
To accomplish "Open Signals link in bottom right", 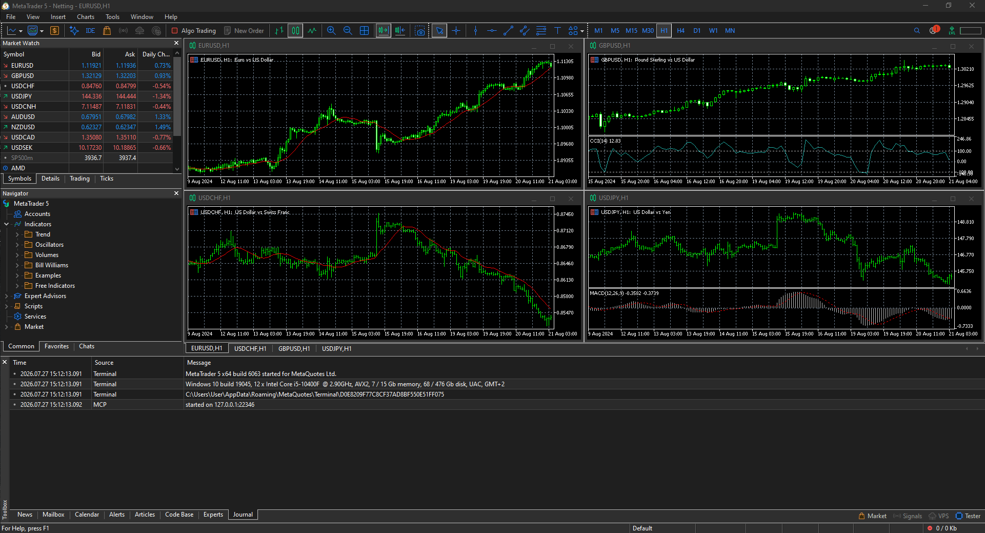I will pyautogui.click(x=908, y=516).
